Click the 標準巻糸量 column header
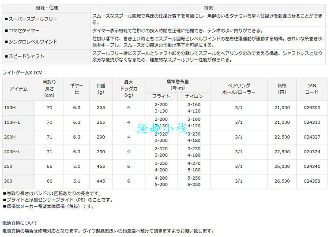This screenshot has width=331, height=237. [x=177, y=85]
